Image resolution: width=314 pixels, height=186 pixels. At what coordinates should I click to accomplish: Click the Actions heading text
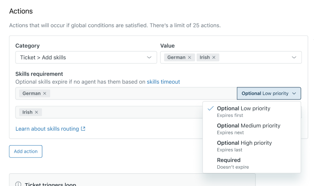(21, 11)
